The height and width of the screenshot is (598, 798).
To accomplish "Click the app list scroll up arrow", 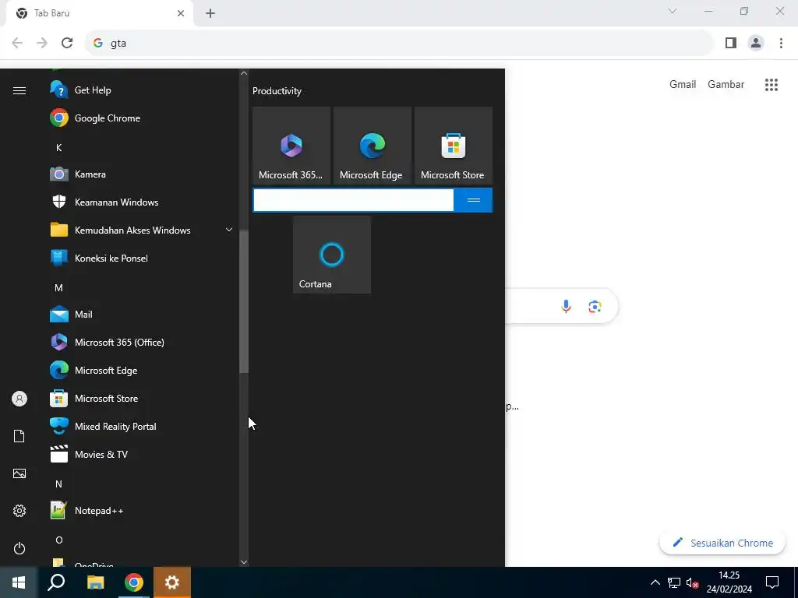I will tap(244, 73).
